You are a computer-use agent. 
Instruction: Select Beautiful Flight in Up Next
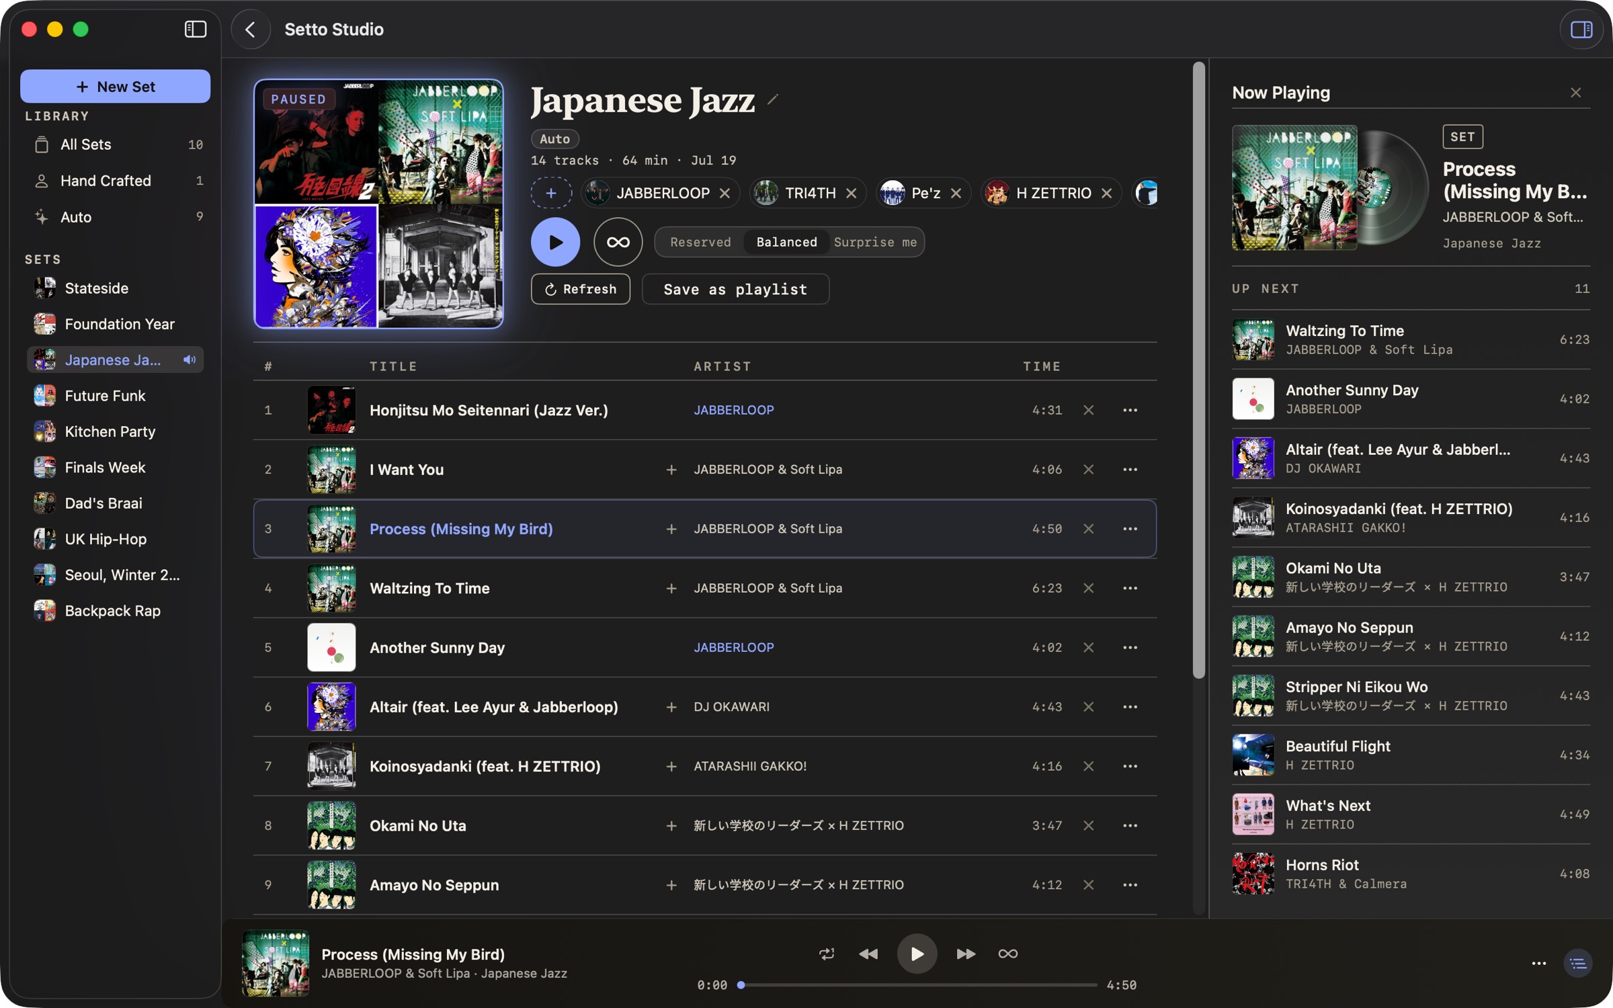1411,755
